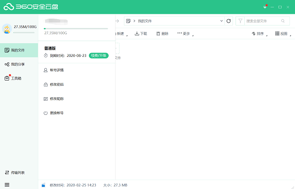Click 修改时间: 2020-02-25 14:23 in status bar

coord(73,185)
